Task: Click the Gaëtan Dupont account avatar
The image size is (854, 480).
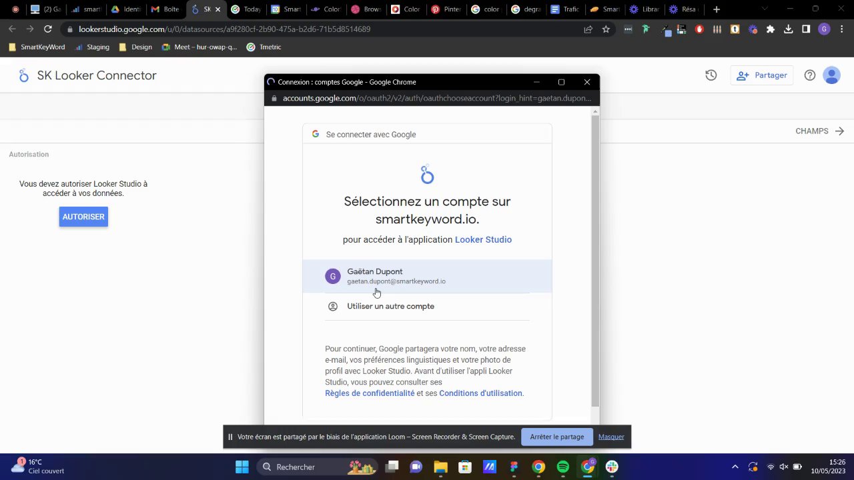Action: tap(333, 276)
